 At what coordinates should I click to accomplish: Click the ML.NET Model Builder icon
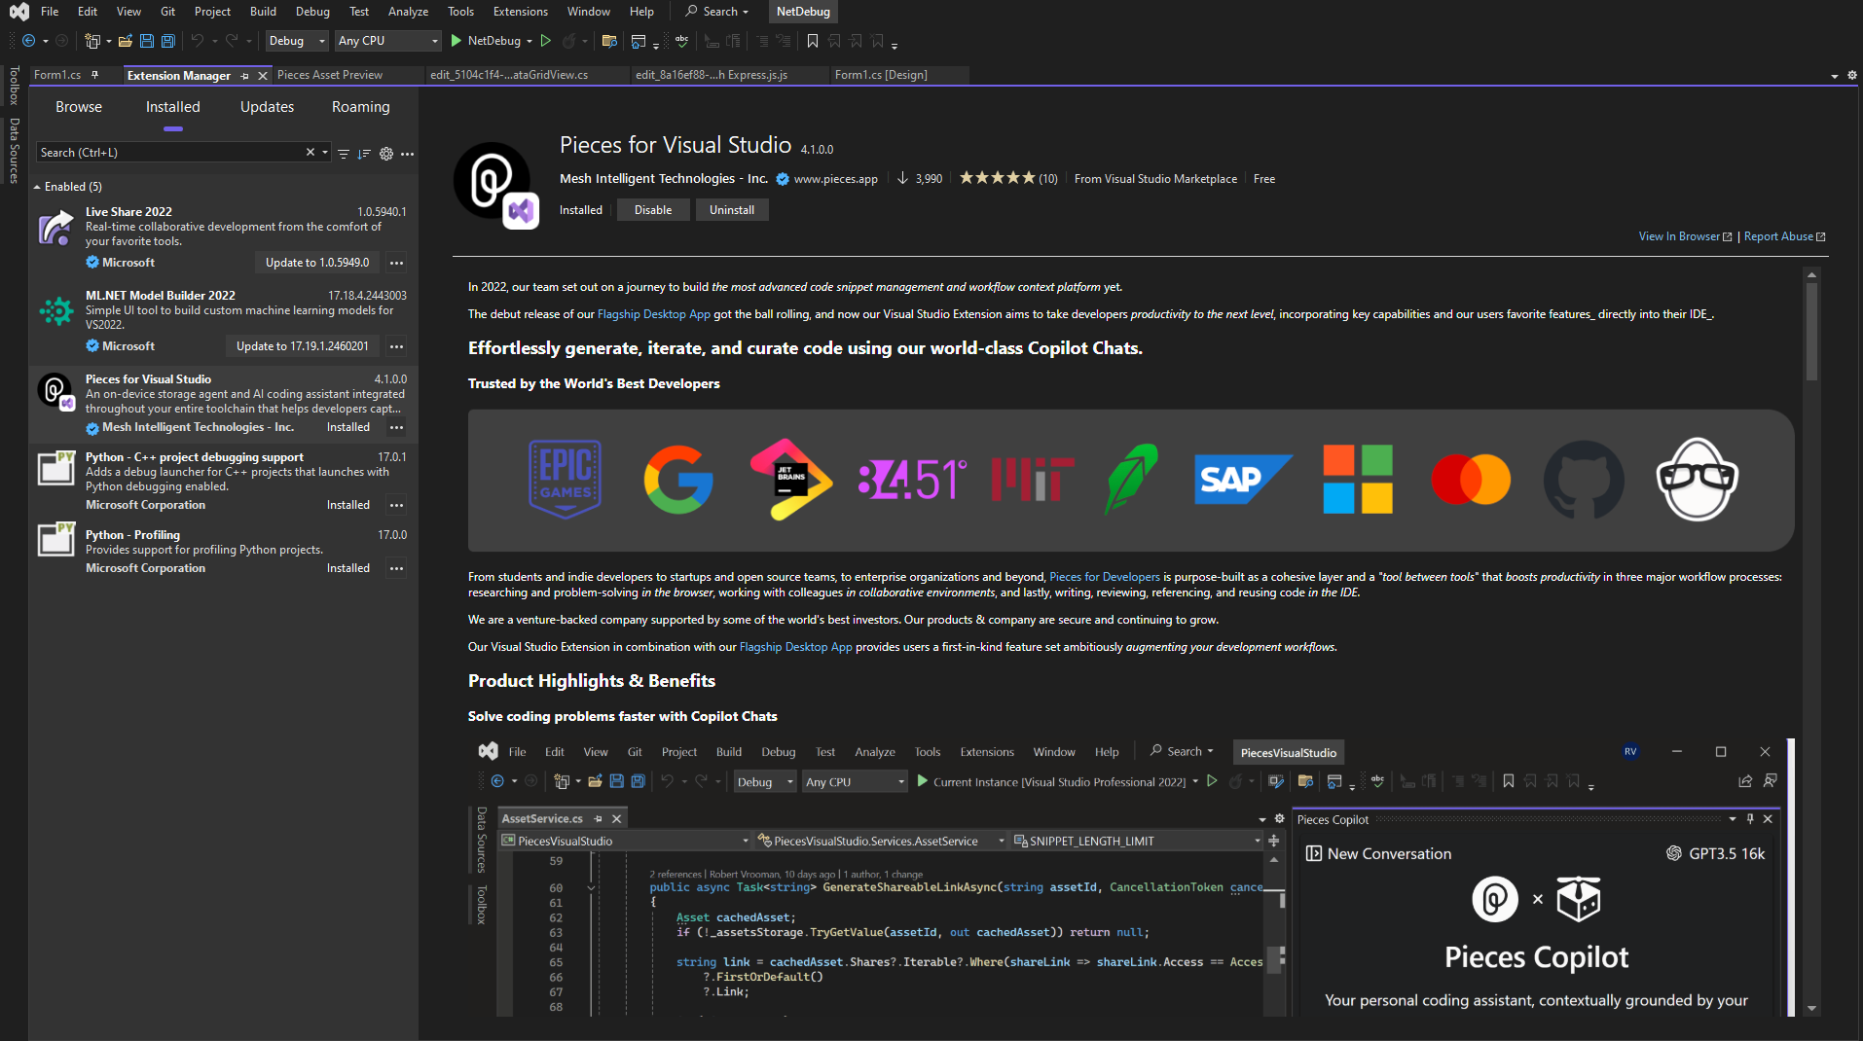point(55,311)
